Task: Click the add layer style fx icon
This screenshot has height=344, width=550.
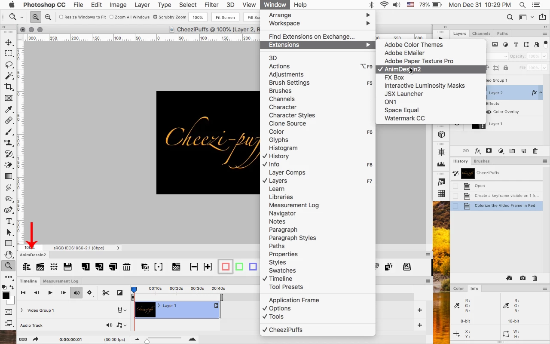Action: pos(477,151)
